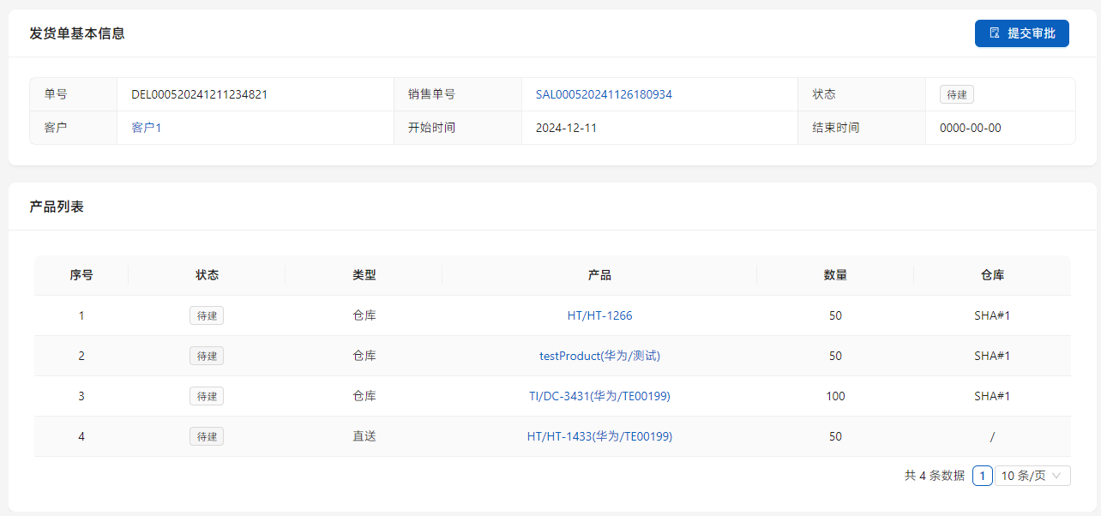Select page 1 in pagination
This screenshot has width=1101, height=516.
(x=982, y=476)
